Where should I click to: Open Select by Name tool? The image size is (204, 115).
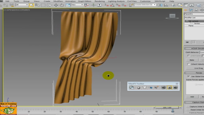pos(37,5)
